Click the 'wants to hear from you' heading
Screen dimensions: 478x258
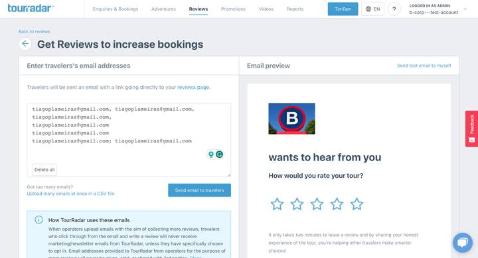coord(325,157)
